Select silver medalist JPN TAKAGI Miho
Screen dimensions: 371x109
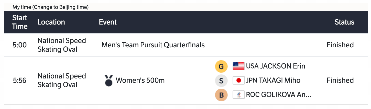coord(273,80)
